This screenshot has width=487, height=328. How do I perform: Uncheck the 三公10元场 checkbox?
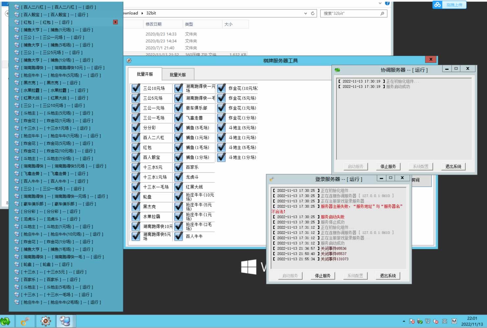[x=136, y=88]
